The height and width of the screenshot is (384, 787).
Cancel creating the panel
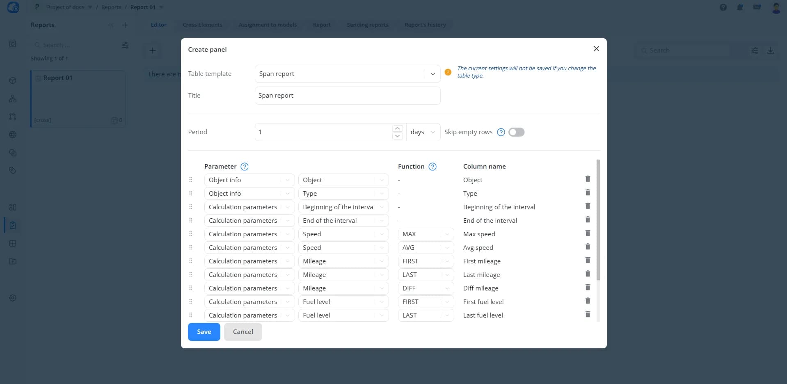[243, 332]
